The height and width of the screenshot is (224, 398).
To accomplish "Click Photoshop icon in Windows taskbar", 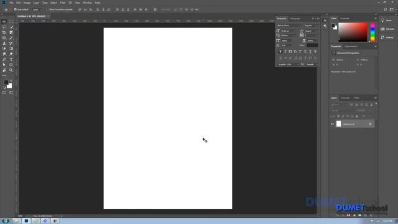I will point(26,221).
